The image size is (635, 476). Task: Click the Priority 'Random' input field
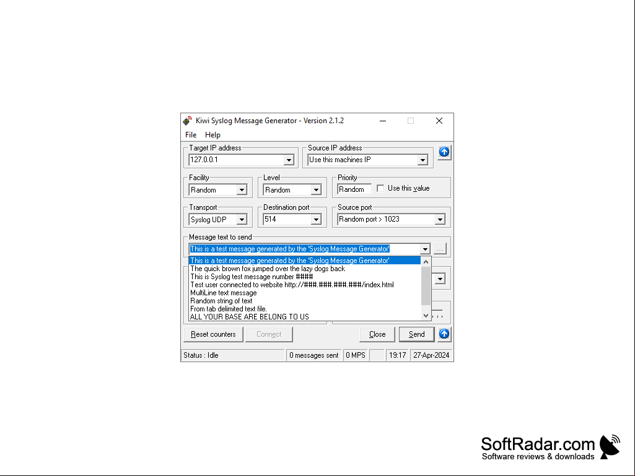[x=354, y=189]
